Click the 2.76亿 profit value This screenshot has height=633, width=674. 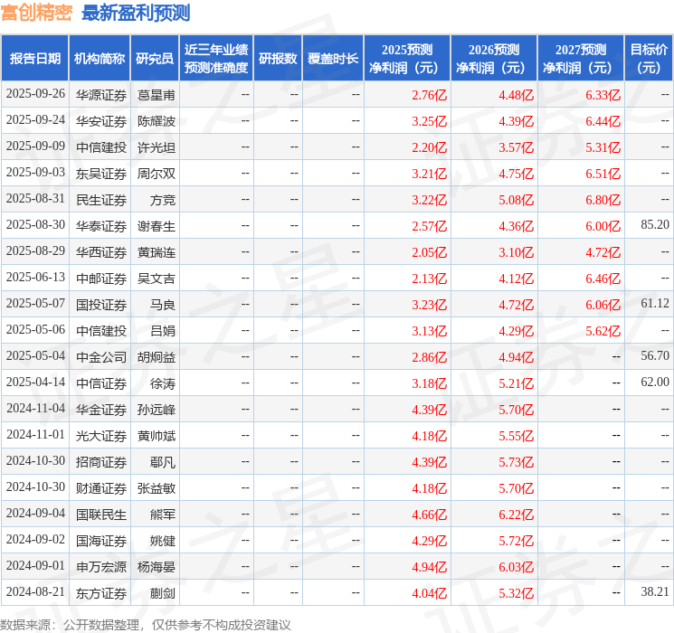click(x=429, y=95)
